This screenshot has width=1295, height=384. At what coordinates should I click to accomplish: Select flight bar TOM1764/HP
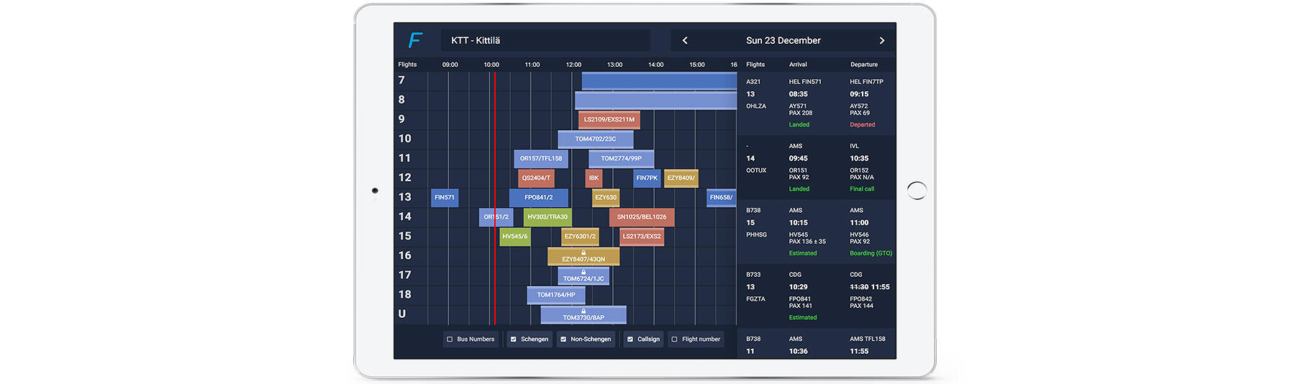[556, 295]
